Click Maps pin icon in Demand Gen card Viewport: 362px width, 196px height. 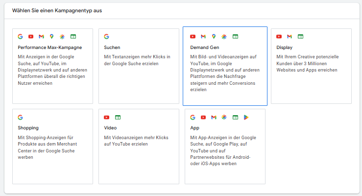(214, 36)
